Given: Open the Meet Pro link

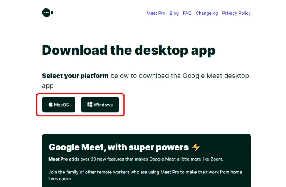Looking at the screenshot, I should pos(156,13).
